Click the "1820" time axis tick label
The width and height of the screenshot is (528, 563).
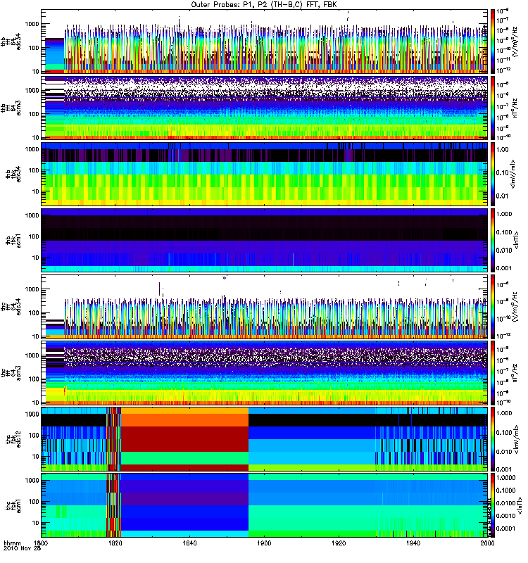tap(115, 543)
